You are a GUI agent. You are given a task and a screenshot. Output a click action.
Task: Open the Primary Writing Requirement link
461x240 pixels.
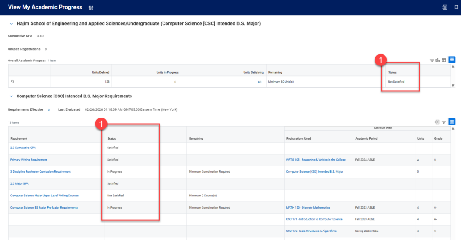coord(28,160)
